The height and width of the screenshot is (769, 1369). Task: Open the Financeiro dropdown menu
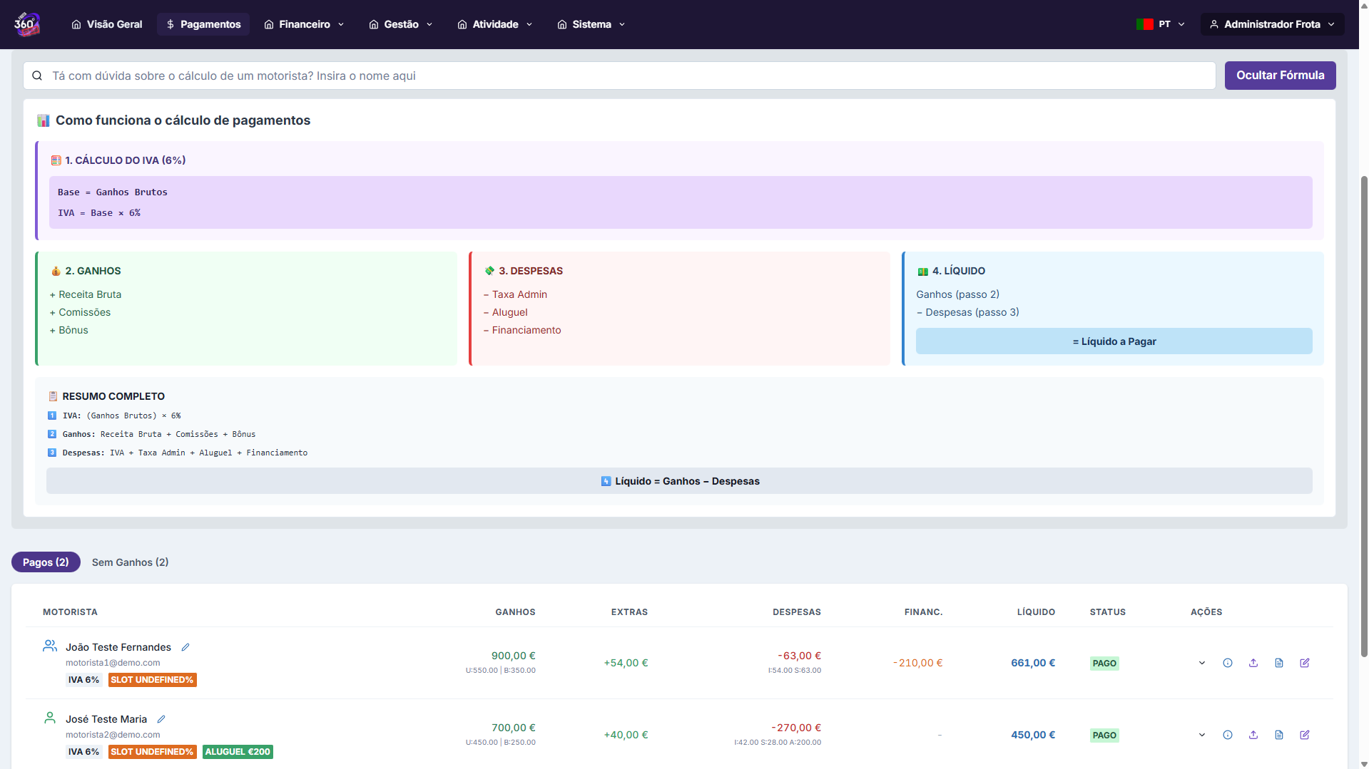click(304, 24)
